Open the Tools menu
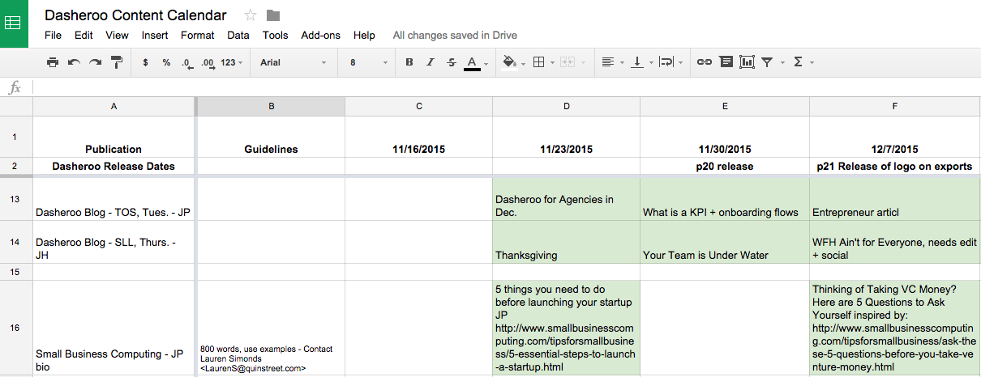 [x=276, y=36]
